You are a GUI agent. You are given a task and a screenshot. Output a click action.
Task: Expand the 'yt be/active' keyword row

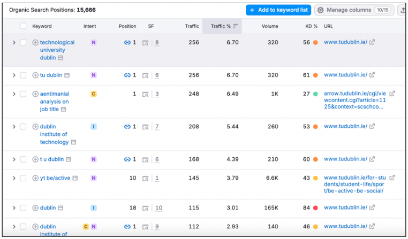pos(14,178)
